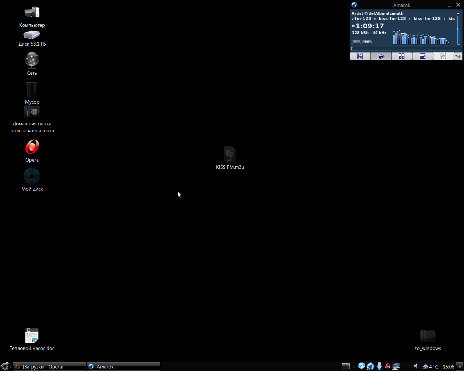Toggle the Amarok EQ equalizer button
Viewport: 464px width, 371px height.
point(367,42)
